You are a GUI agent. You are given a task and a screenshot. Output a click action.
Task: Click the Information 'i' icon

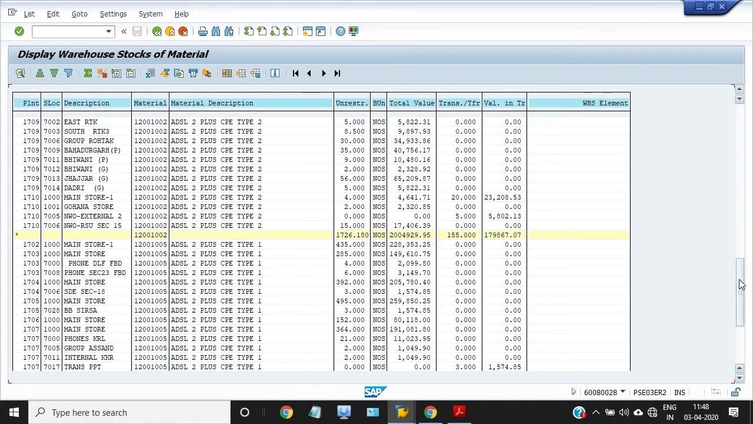(275, 73)
